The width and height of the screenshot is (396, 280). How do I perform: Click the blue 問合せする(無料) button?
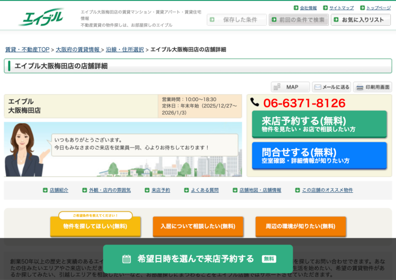click(x=320, y=155)
